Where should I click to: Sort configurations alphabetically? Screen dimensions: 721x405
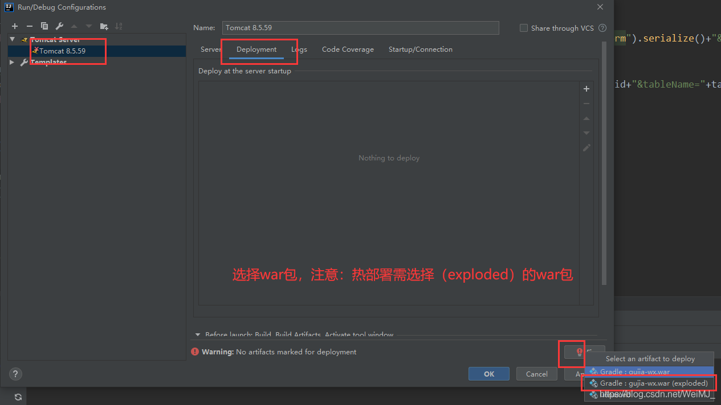click(x=119, y=26)
